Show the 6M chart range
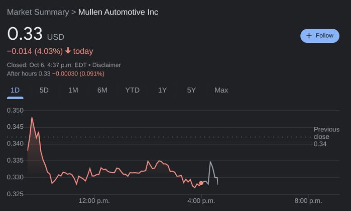 (x=102, y=90)
